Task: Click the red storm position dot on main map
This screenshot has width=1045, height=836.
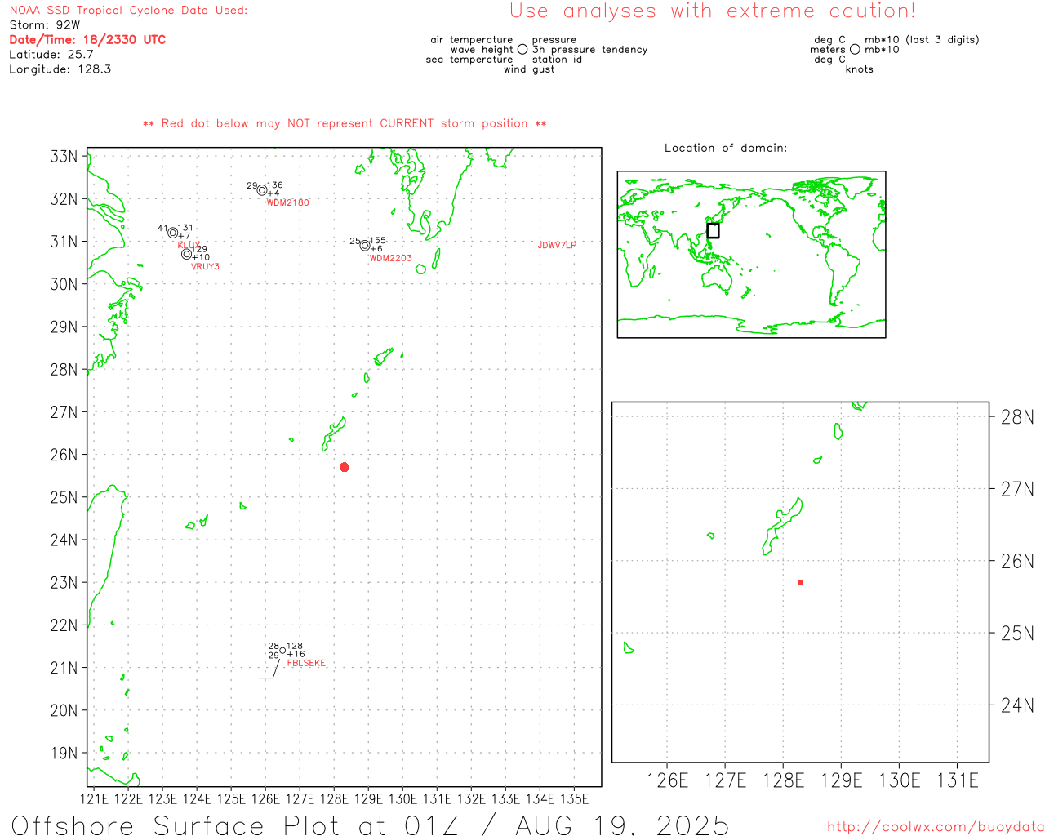Action: coord(345,467)
